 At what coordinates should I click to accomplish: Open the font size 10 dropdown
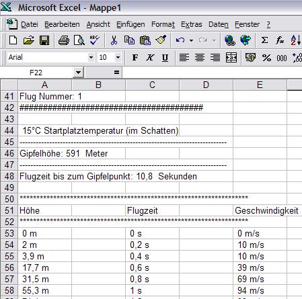click(118, 58)
